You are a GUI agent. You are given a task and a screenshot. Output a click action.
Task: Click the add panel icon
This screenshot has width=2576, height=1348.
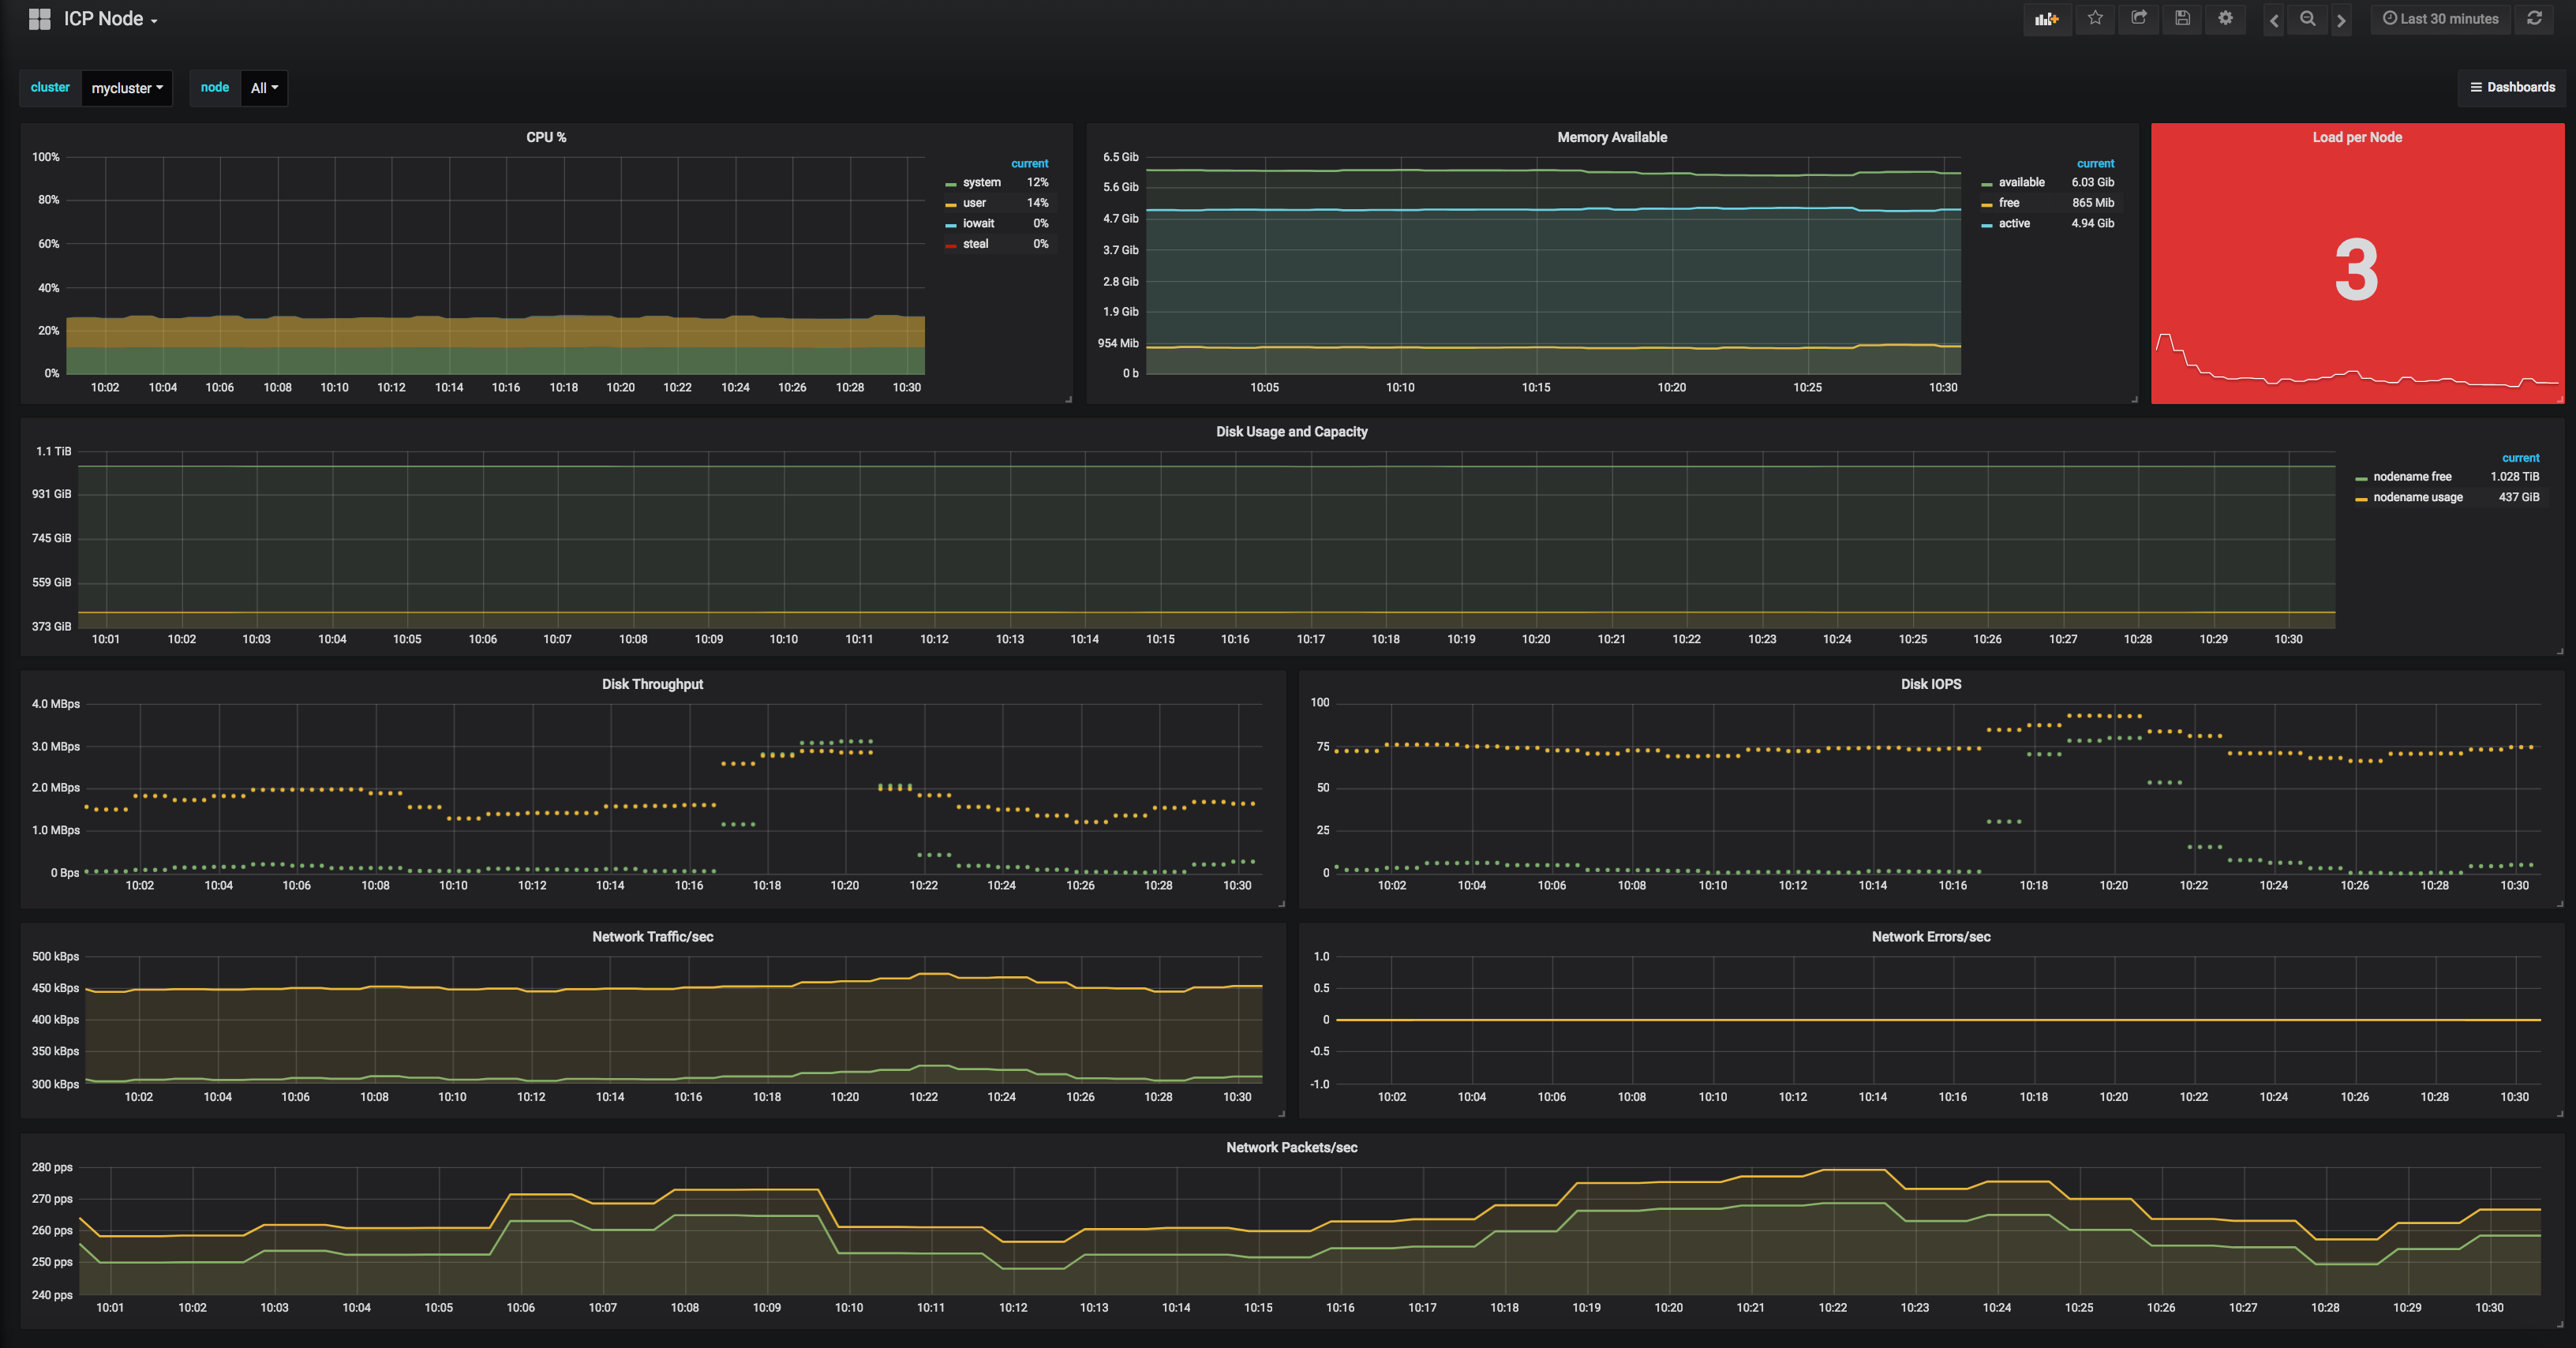pos(2047,18)
